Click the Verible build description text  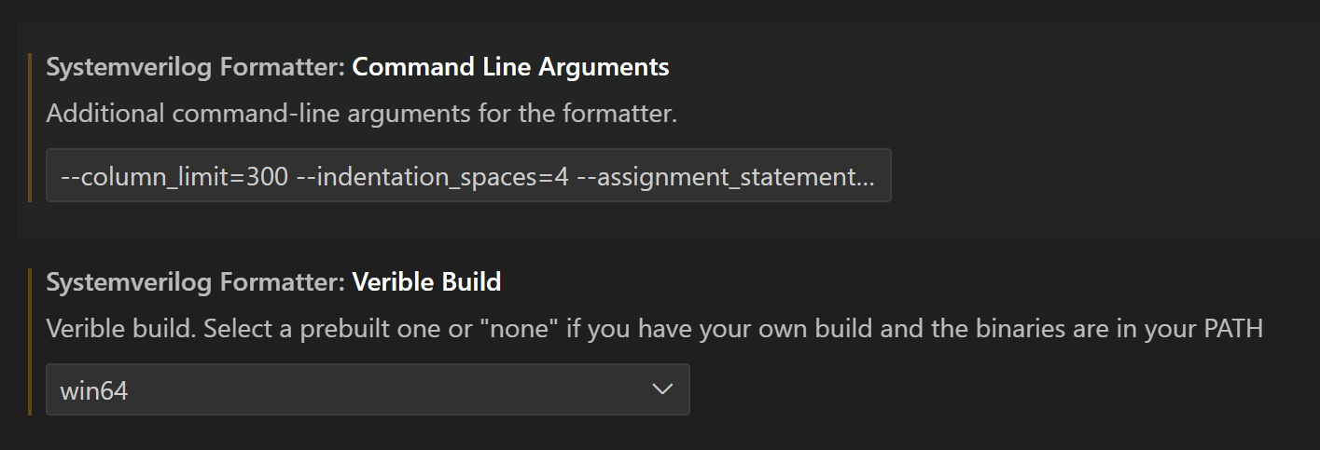[653, 329]
